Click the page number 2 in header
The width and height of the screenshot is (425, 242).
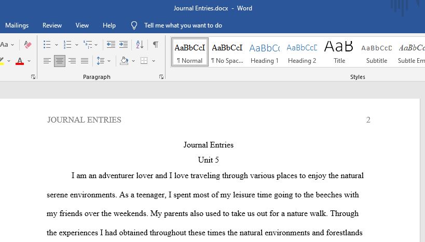click(x=368, y=119)
